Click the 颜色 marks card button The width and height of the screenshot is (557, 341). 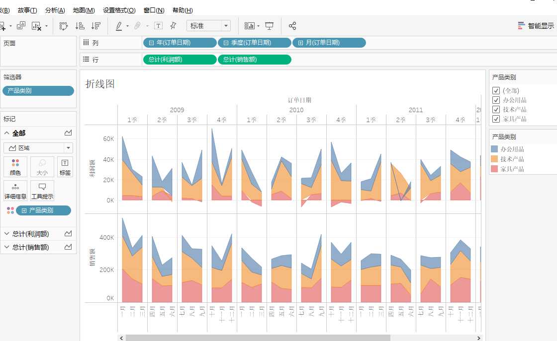[x=15, y=167]
